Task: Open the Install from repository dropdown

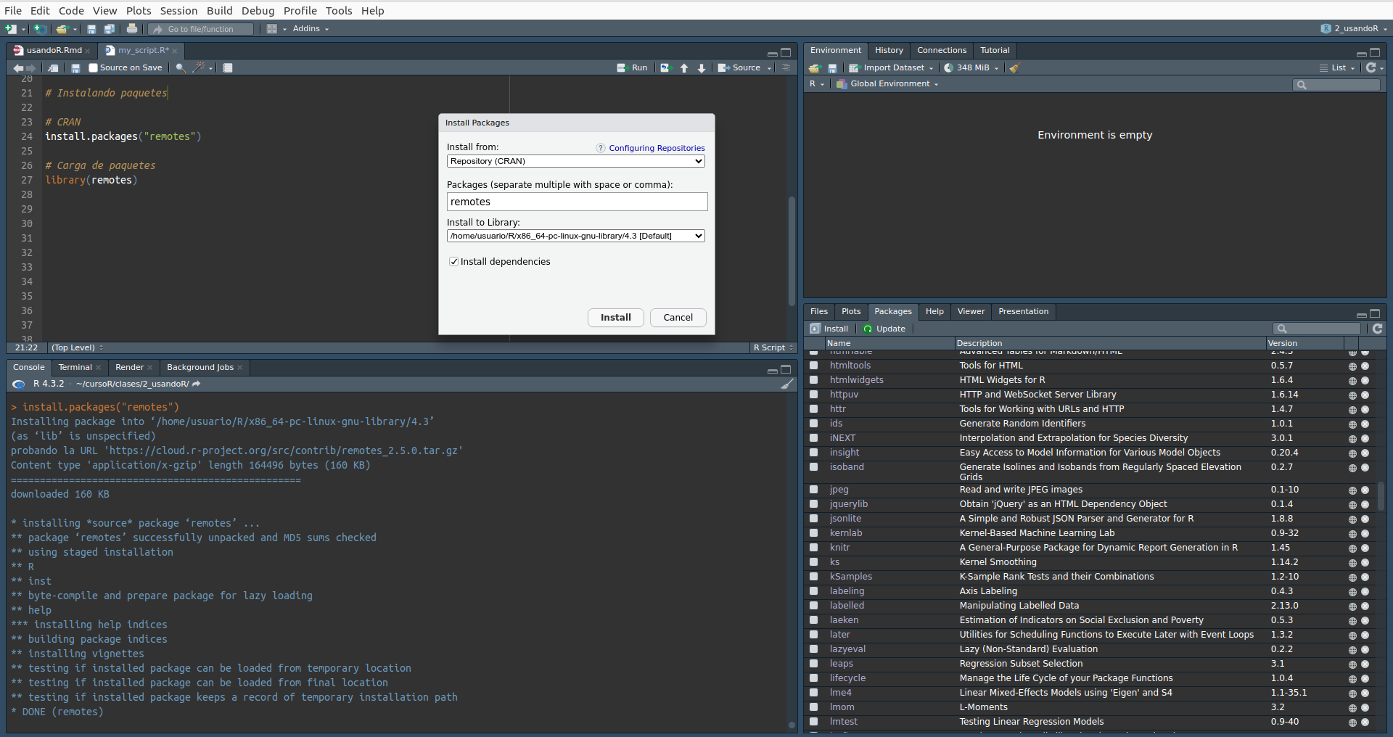Action: (x=576, y=161)
